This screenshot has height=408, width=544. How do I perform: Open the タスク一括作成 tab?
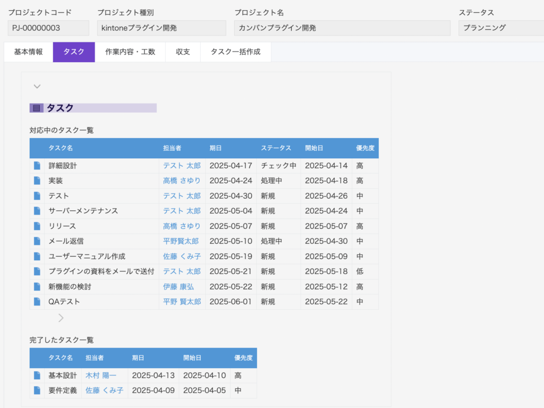click(235, 52)
